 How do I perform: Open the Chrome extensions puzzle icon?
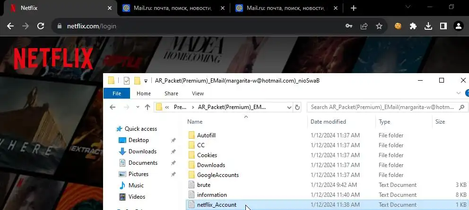[413, 26]
